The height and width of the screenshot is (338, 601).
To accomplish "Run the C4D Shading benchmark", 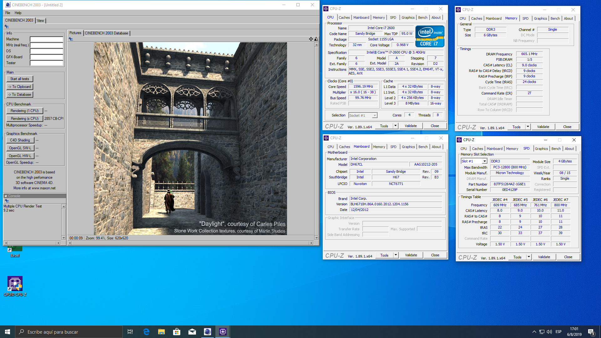I will [20, 140].
